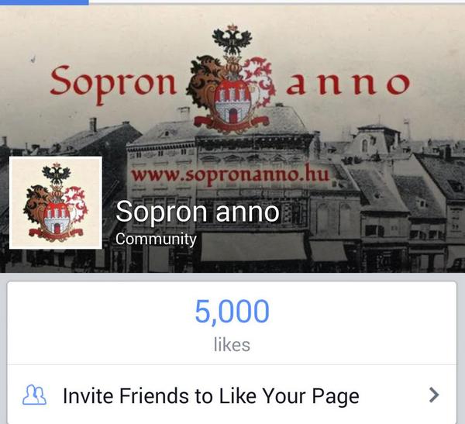Click the Sopron anno page title
The width and height of the screenshot is (465, 424).
click(x=198, y=212)
